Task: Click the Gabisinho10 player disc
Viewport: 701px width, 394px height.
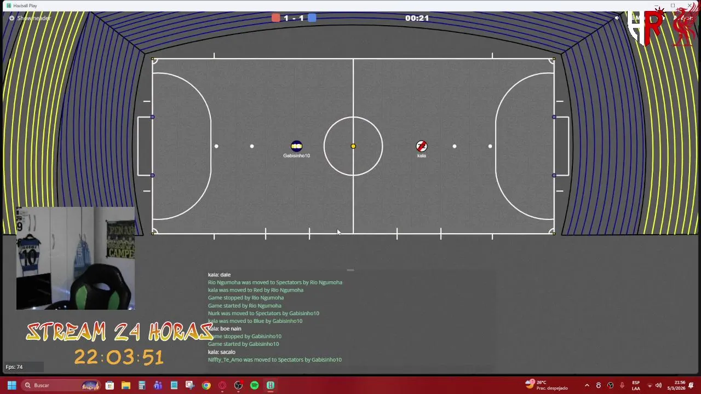Action: point(296,146)
